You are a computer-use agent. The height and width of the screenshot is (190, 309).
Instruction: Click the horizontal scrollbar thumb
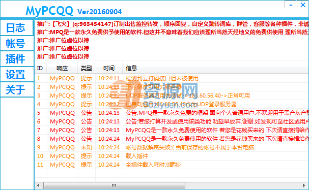point(114,185)
